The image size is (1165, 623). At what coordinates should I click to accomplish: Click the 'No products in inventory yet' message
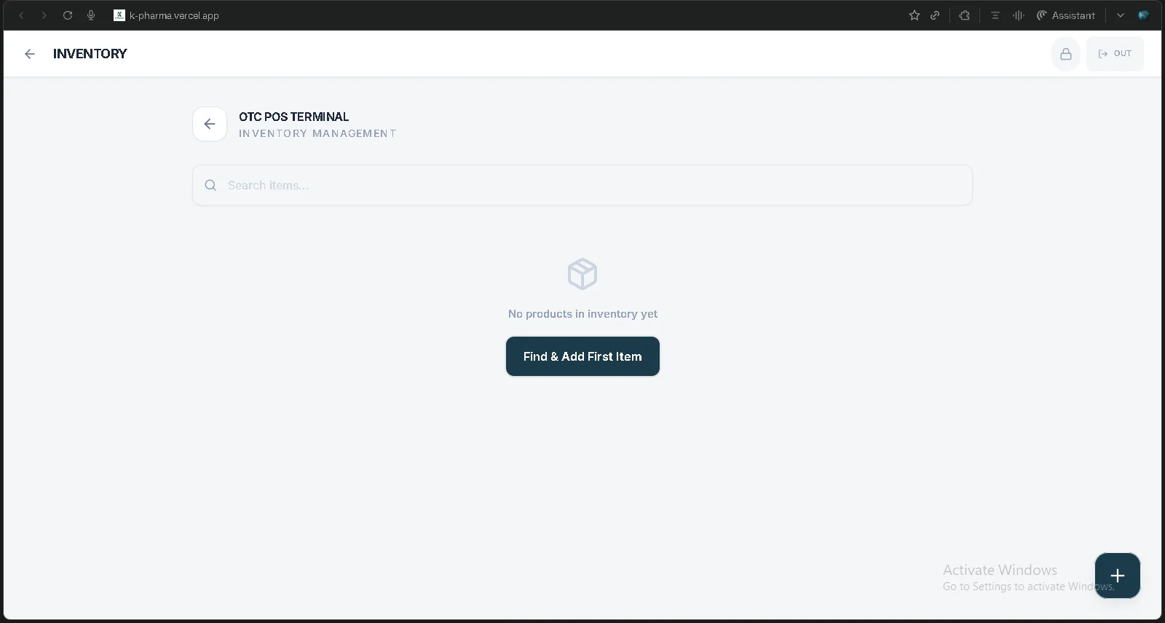click(x=582, y=314)
